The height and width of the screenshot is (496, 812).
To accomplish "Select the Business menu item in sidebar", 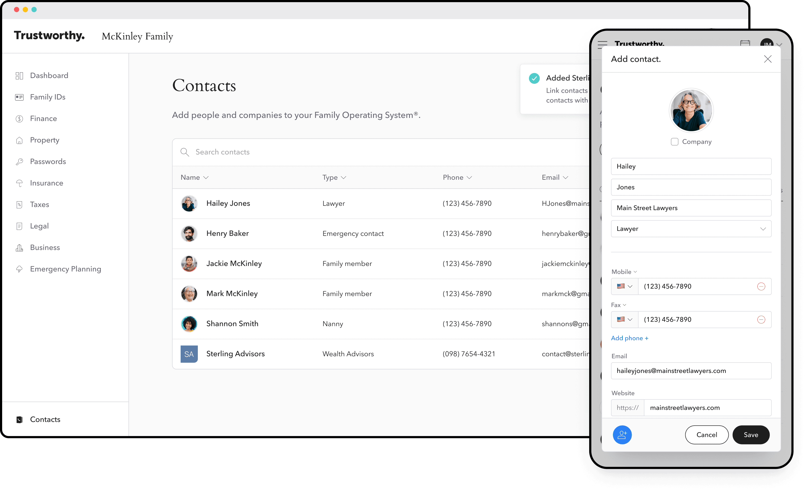I will coord(45,247).
